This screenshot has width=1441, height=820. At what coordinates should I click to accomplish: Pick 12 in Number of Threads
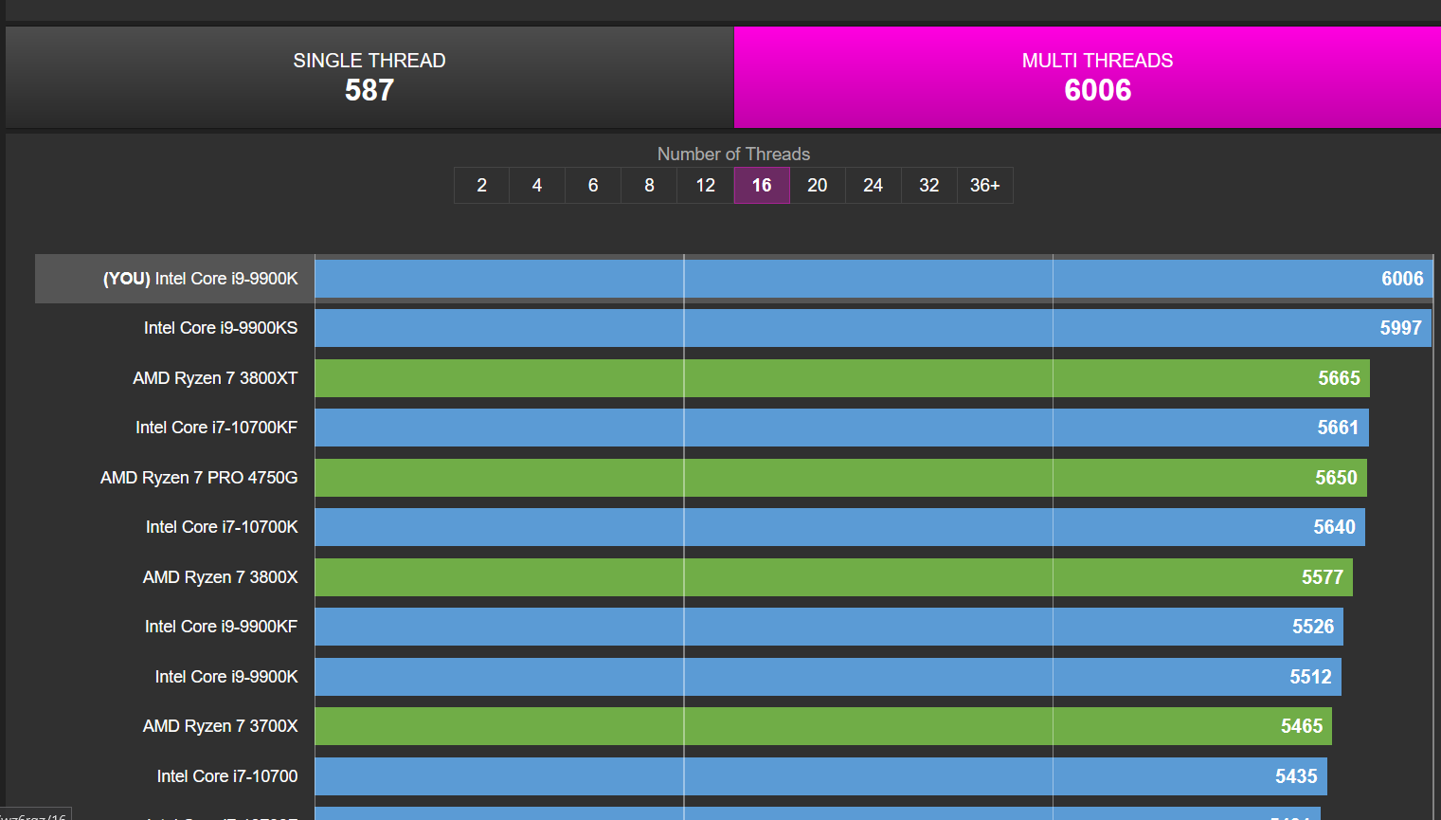(x=705, y=186)
